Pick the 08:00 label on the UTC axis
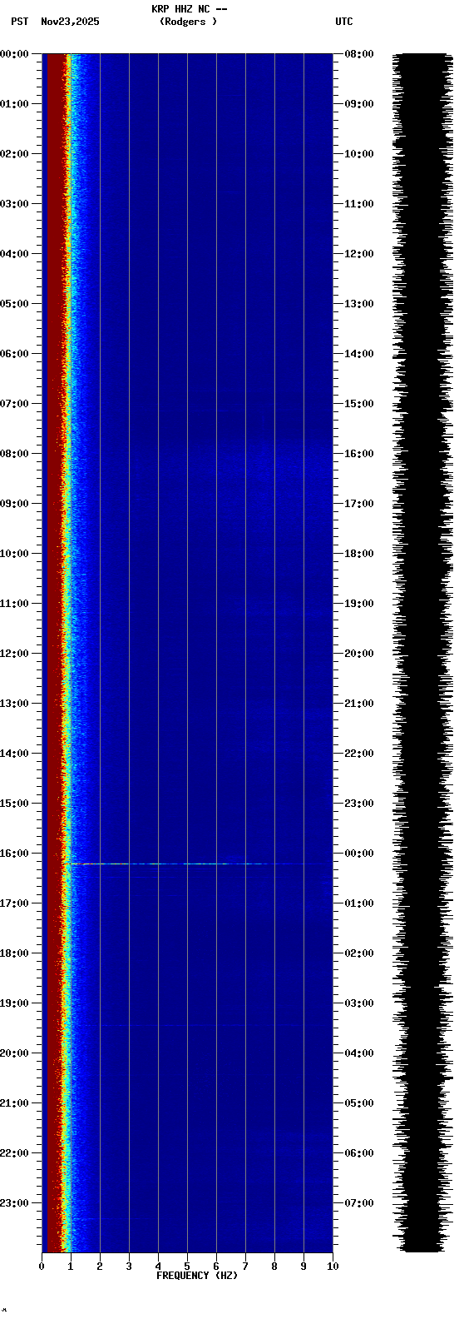Image resolution: width=459 pixels, height=1319 pixels. pyautogui.click(x=358, y=54)
